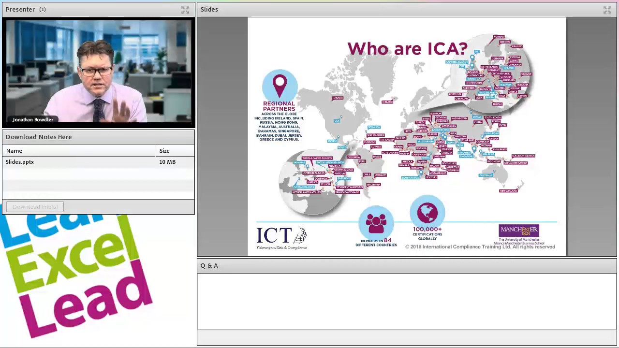Click the Who are ICA? slide
The height and width of the screenshot is (348, 619).
[407, 137]
